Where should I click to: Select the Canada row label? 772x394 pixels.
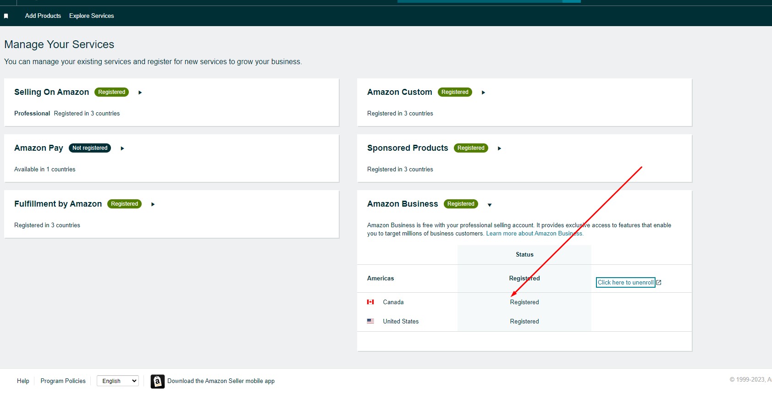pos(393,302)
